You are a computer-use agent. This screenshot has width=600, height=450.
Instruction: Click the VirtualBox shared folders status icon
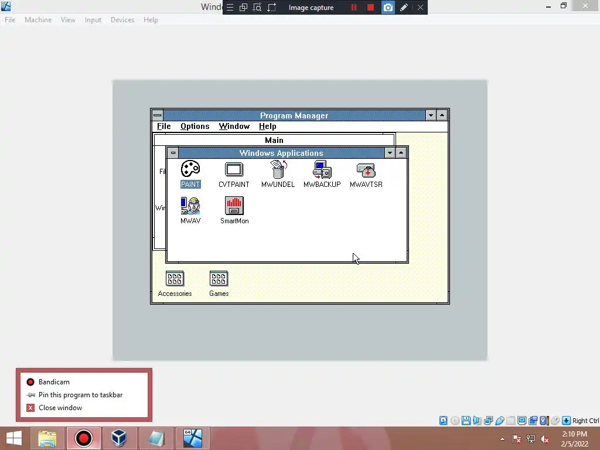[510, 421]
